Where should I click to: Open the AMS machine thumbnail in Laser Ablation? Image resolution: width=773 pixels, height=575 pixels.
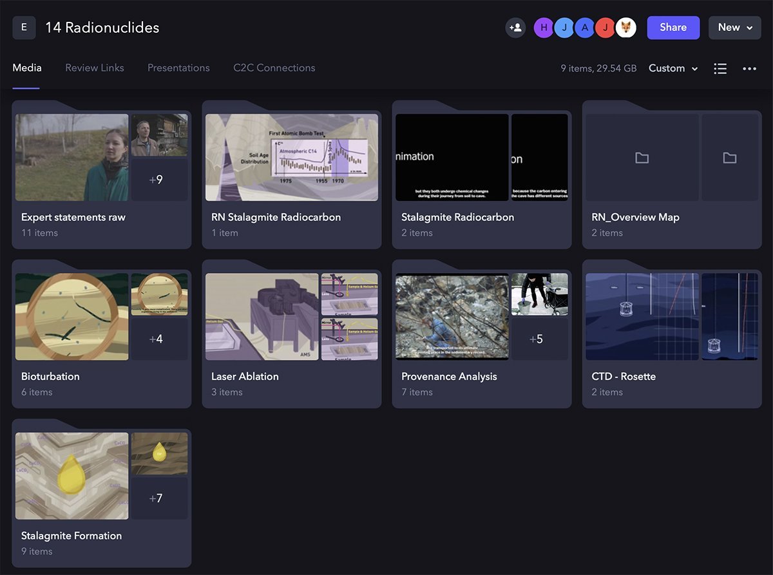[262, 317]
